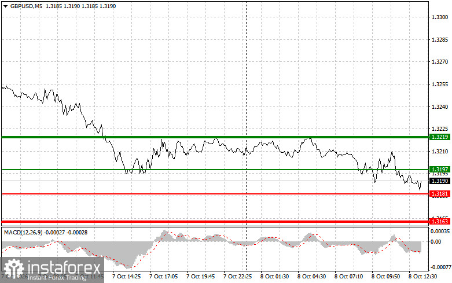Select the 1.3197 green price level label

[440, 169]
